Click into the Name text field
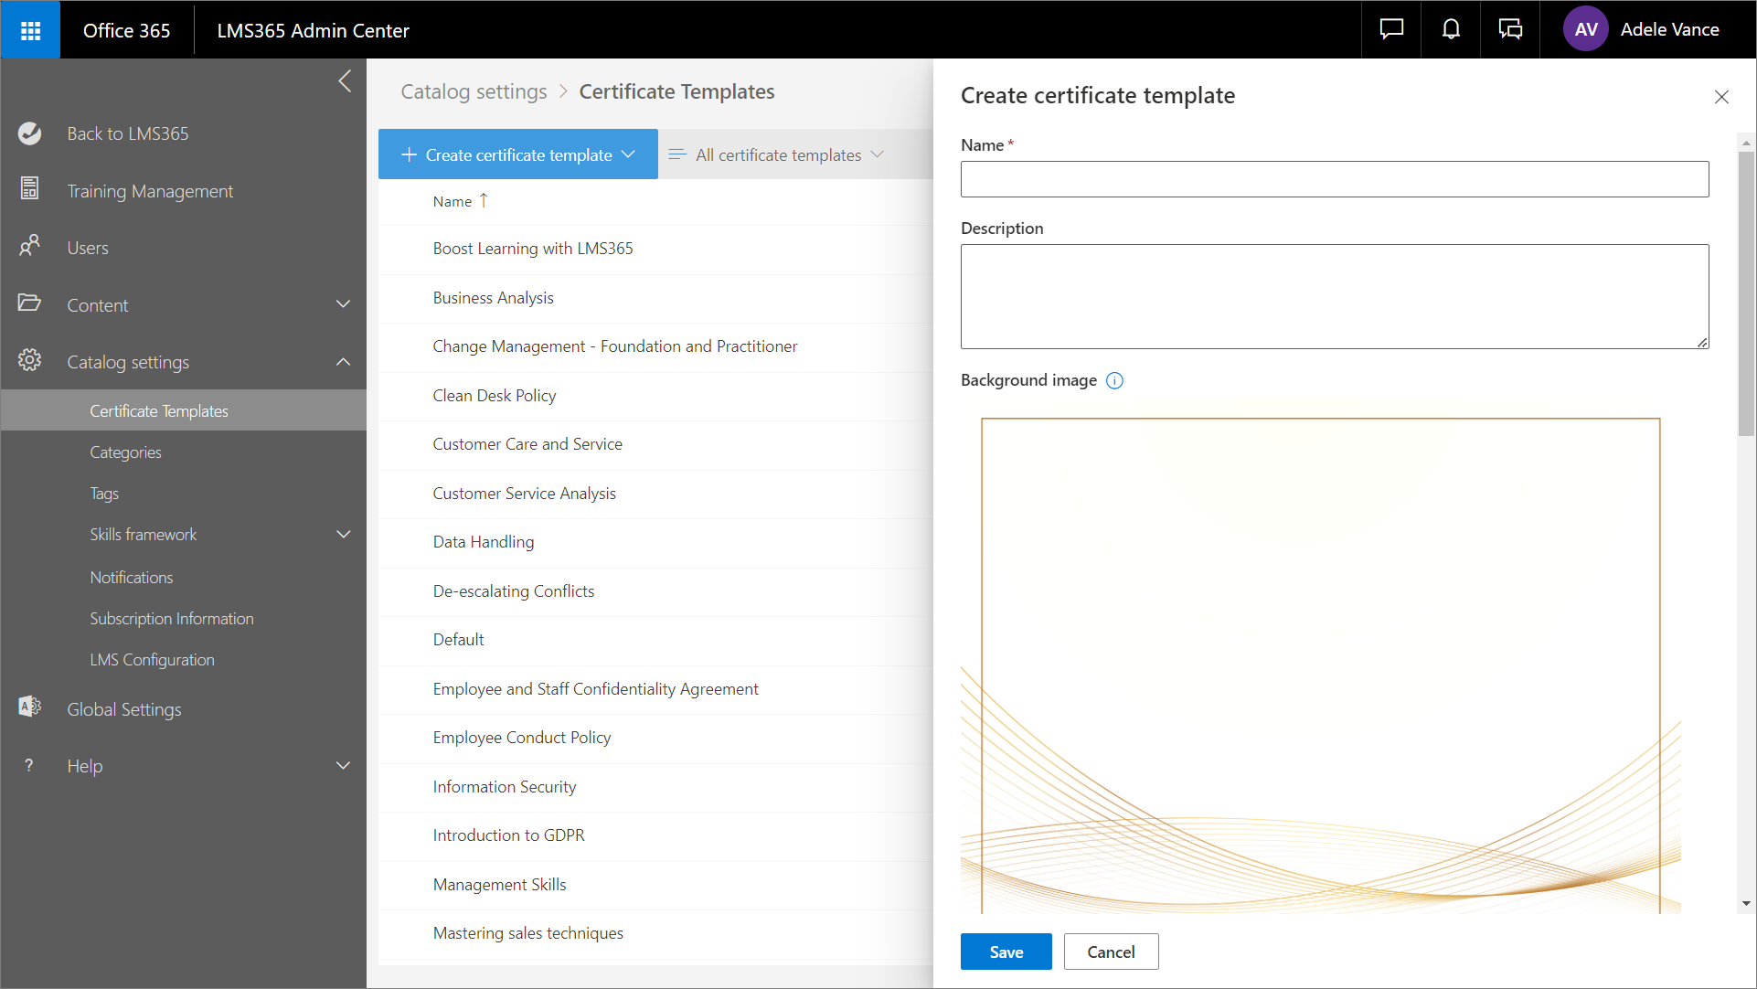 (x=1334, y=179)
